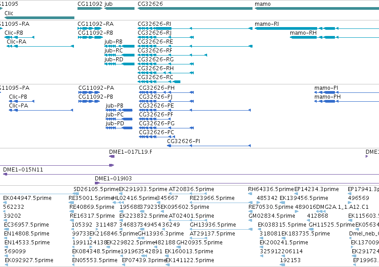Open the jub-PB protein feature
The width and height of the screenshot is (379, 267).
[119, 110]
